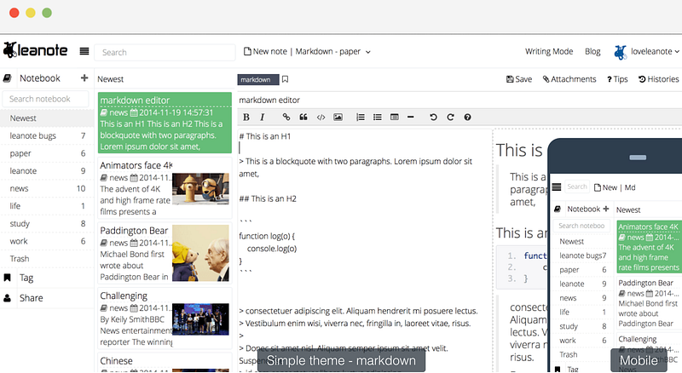Insert code sample with the code icon

click(x=321, y=117)
